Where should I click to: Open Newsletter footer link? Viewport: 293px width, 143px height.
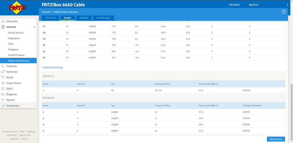point(15,139)
